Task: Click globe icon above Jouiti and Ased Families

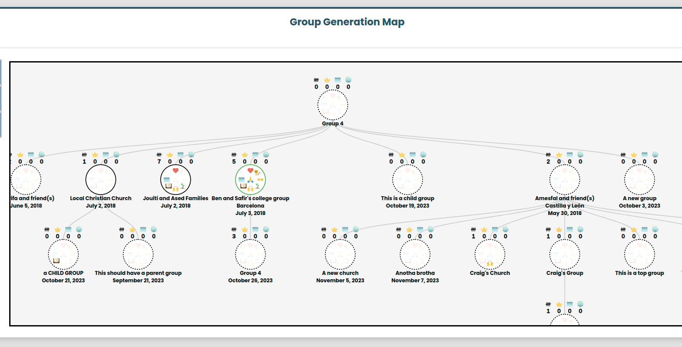Action: [x=191, y=155]
